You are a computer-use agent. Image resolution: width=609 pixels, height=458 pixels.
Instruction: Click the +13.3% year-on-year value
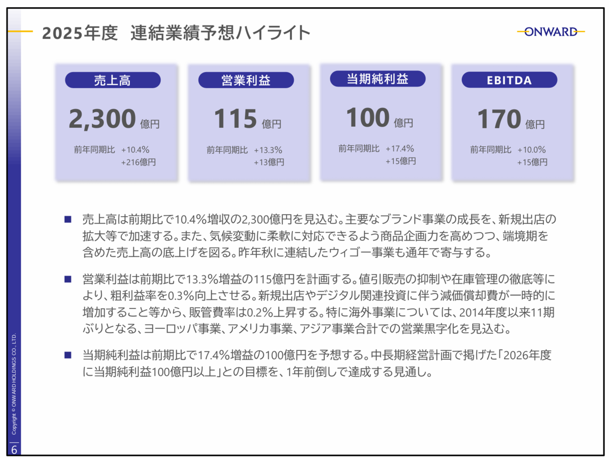point(268,150)
